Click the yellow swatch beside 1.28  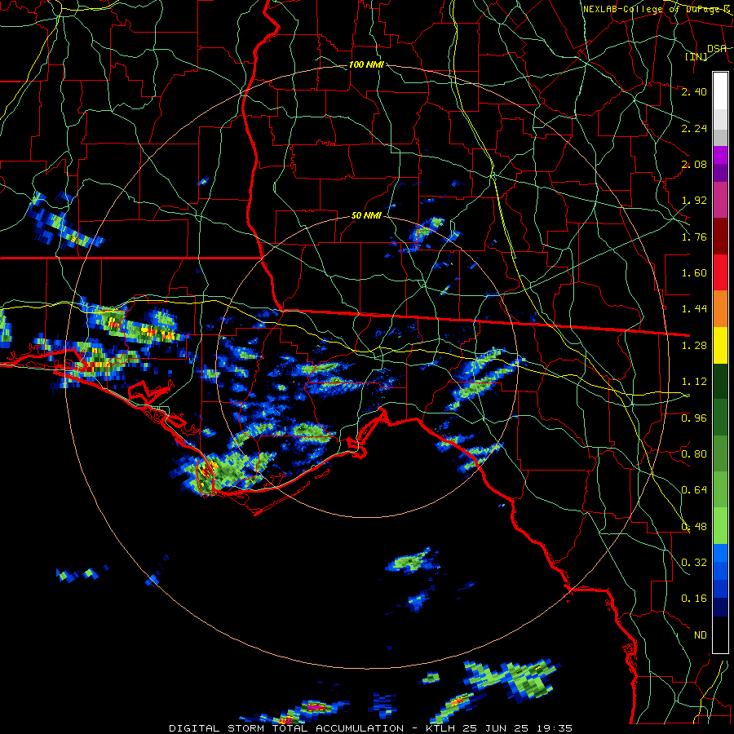click(x=720, y=346)
